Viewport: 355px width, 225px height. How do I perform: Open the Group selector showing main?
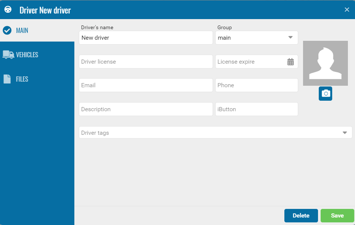[x=250, y=38]
